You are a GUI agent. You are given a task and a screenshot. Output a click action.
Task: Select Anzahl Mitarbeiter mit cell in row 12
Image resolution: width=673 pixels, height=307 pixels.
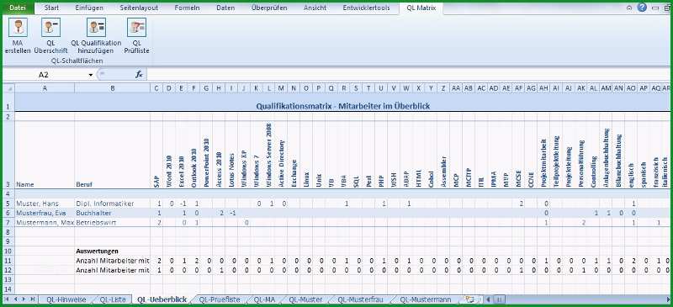pos(112,270)
